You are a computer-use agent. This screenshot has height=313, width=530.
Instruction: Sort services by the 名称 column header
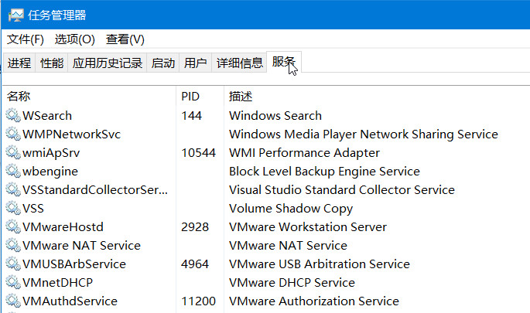tap(90, 97)
